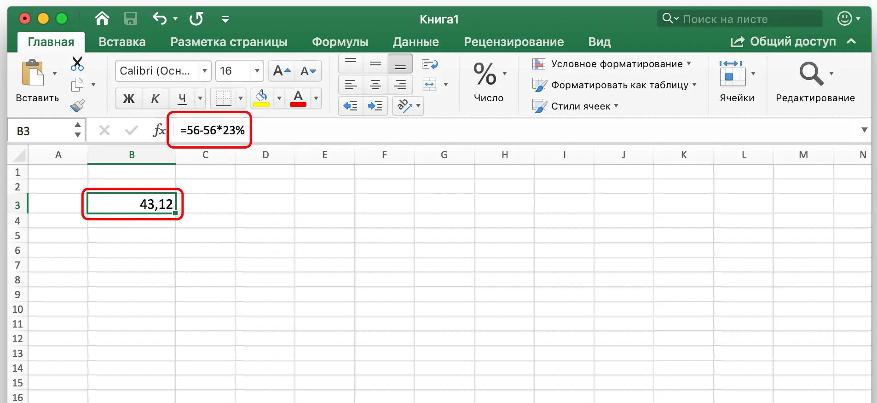Open the Формулы tab
The height and width of the screenshot is (403, 877).
(x=340, y=42)
